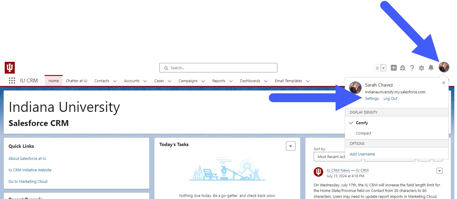Open the setup gear icon
The image size is (457, 199).
[x=422, y=68]
